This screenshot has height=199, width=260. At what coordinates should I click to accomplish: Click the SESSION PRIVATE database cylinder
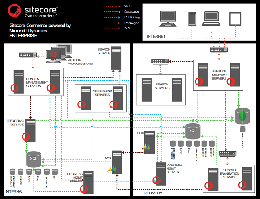[204, 143]
